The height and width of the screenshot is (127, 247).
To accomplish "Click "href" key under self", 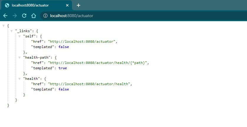I will click(x=37, y=42).
